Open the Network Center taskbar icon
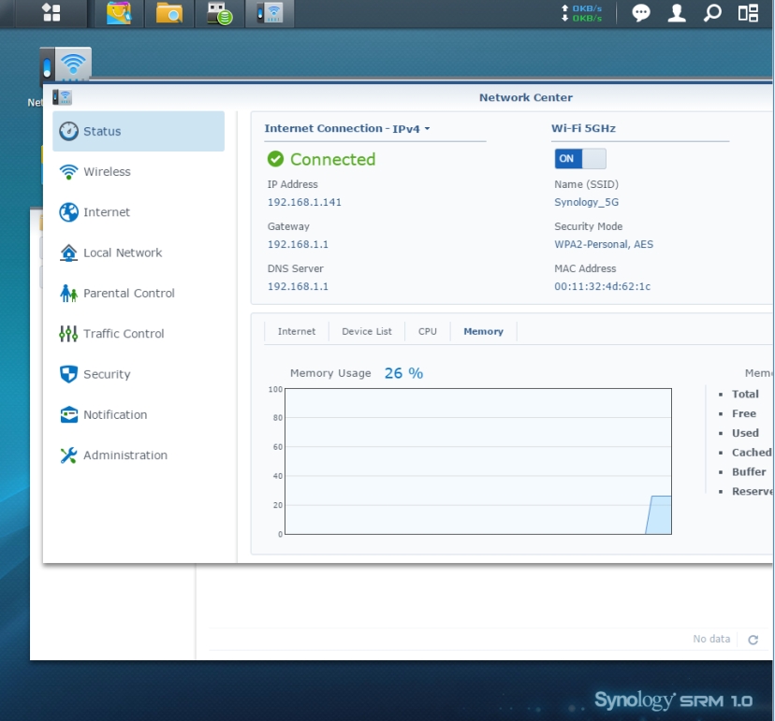 click(x=269, y=13)
